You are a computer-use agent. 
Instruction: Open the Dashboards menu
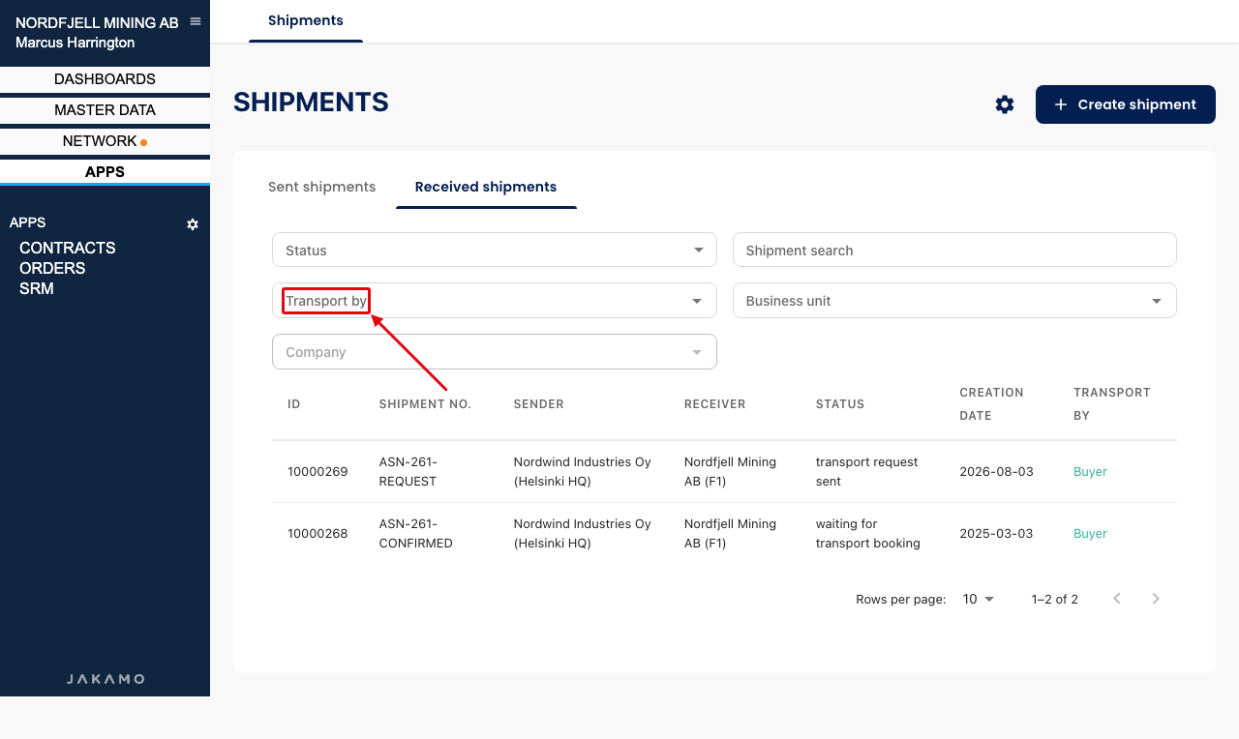click(105, 79)
